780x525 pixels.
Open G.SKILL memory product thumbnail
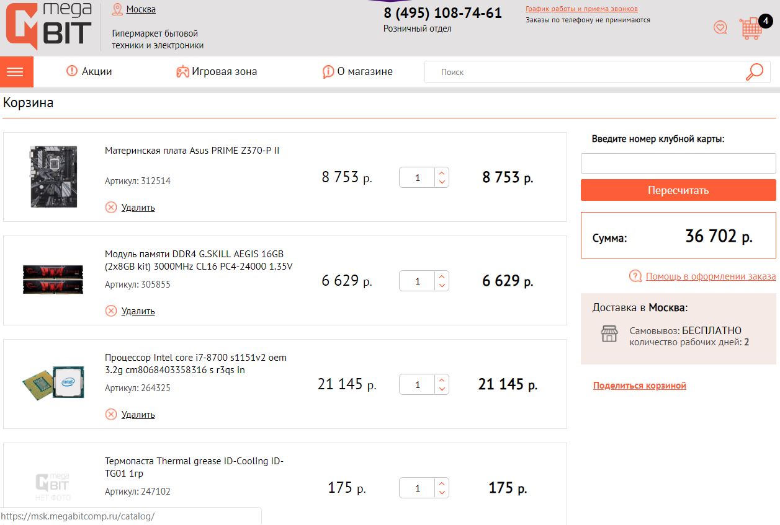click(53, 280)
